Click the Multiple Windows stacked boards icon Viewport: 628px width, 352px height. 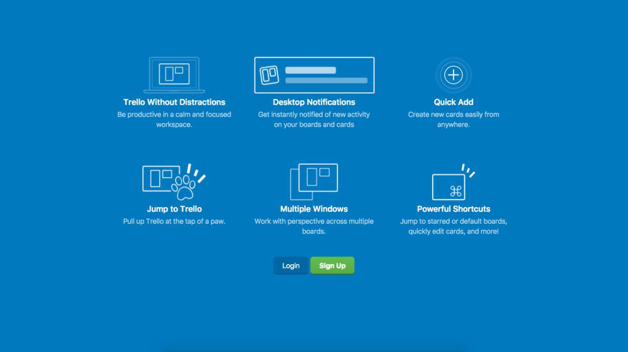[314, 182]
